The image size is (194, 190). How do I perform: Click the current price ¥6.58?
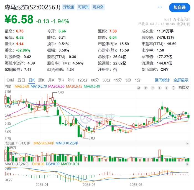tap(19, 19)
